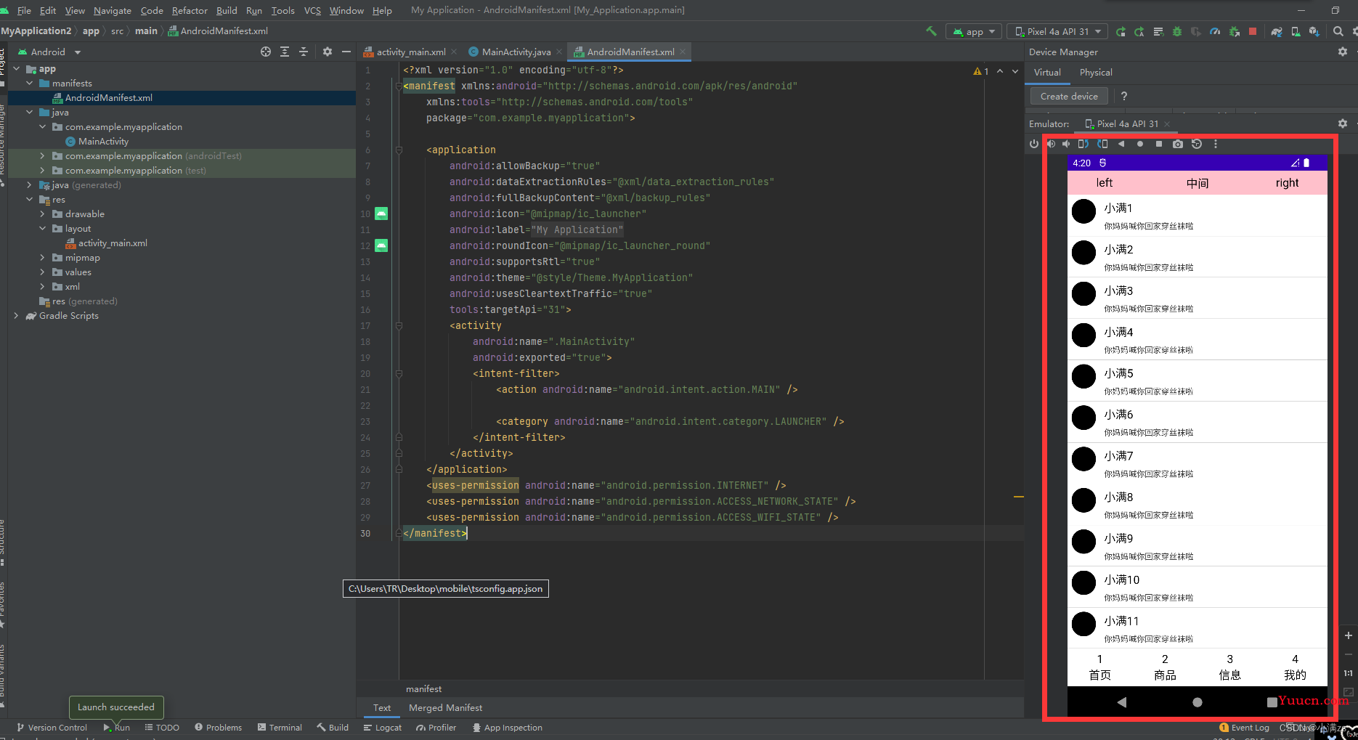Switch to the MainActivity.java tab
This screenshot has height=740, width=1358.
(x=515, y=52)
